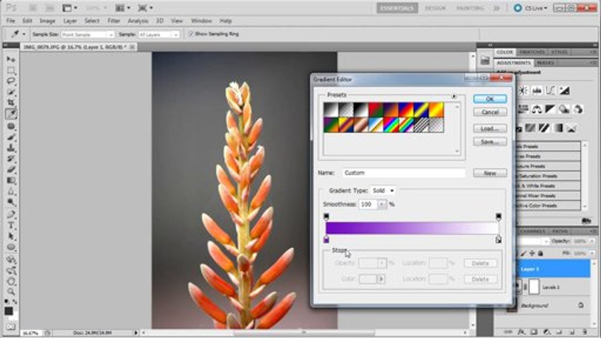The width and height of the screenshot is (601, 338).
Task: Click the Smoothness value field
Action: pos(368,205)
